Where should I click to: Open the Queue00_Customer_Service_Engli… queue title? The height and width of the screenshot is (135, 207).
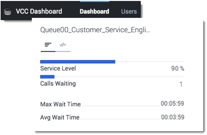tap(95, 31)
